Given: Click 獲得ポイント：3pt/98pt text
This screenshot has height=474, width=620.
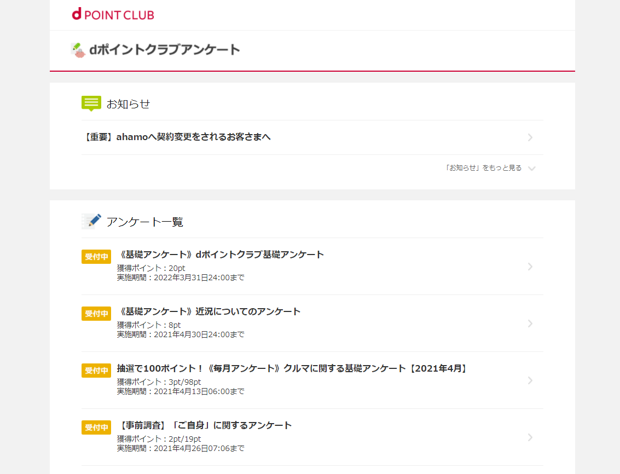Looking at the screenshot, I should coord(159,382).
